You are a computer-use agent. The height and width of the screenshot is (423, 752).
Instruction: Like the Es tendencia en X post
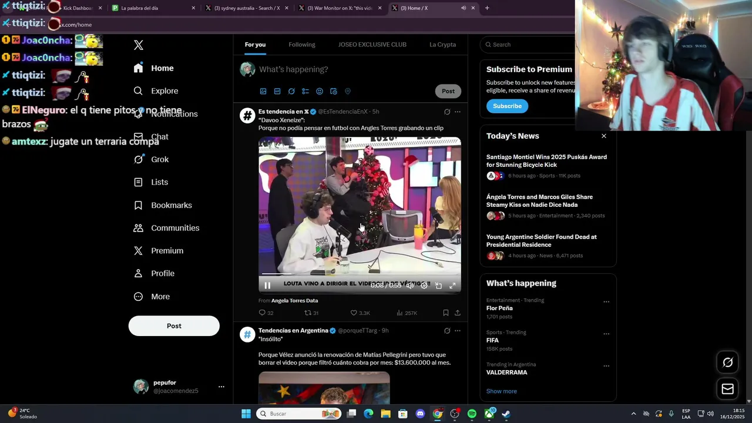[360, 313]
